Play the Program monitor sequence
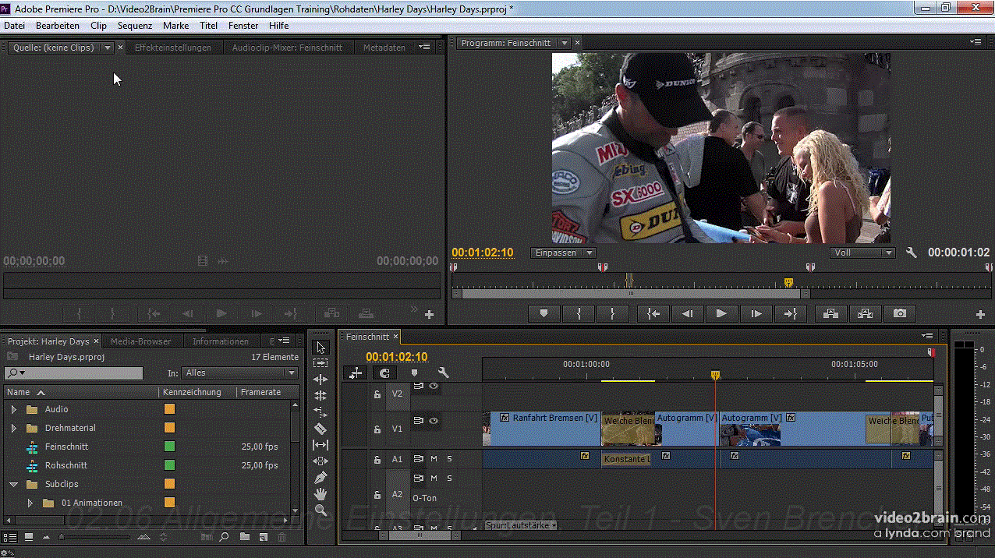 [x=721, y=313]
